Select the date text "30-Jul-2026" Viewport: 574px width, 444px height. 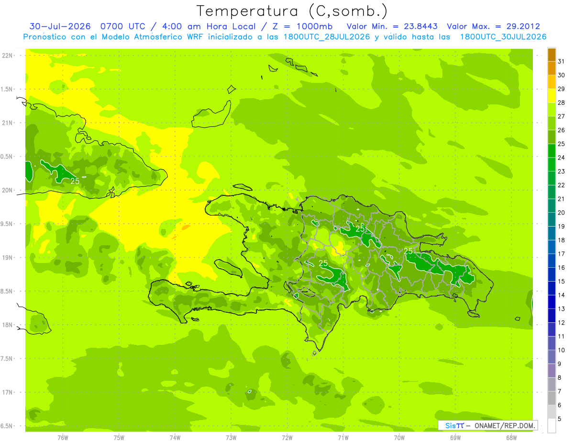point(60,26)
